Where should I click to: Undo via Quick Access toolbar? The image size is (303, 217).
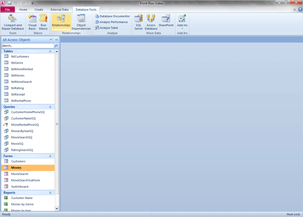pyautogui.click(x=15, y=3)
